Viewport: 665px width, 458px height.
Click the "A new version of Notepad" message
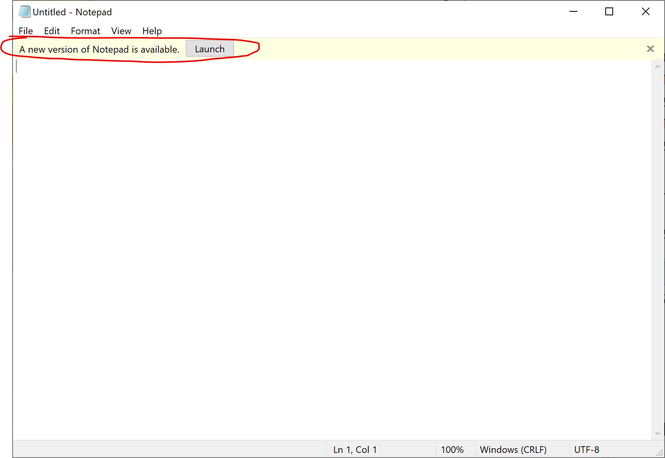pyautogui.click(x=99, y=49)
